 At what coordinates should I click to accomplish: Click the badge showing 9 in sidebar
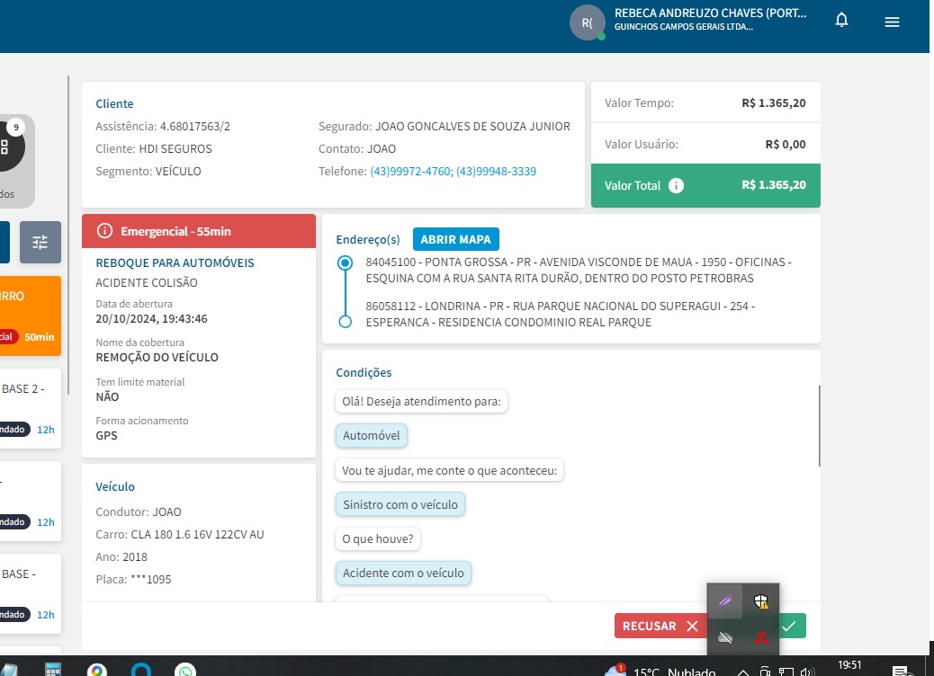point(16,128)
